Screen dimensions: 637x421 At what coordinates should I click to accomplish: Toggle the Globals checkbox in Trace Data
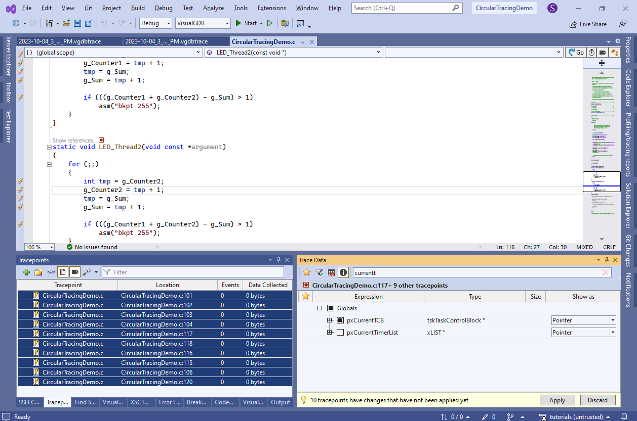[x=331, y=308]
